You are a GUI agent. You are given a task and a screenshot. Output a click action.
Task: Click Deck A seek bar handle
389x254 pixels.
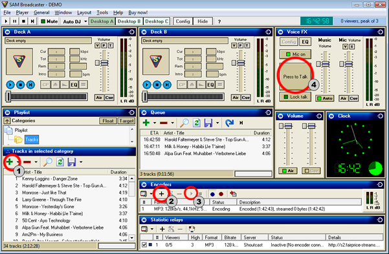tap(8, 96)
